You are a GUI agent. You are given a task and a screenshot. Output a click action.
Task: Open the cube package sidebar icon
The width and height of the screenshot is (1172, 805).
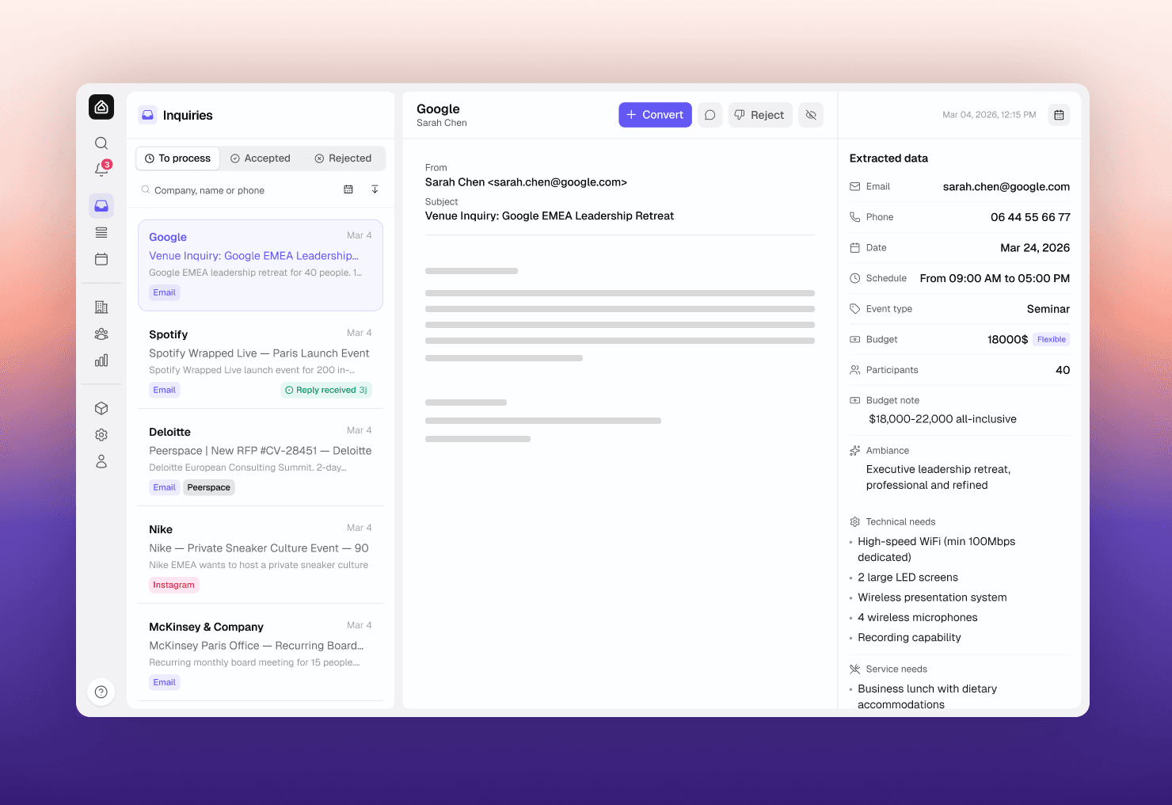click(101, 409)
